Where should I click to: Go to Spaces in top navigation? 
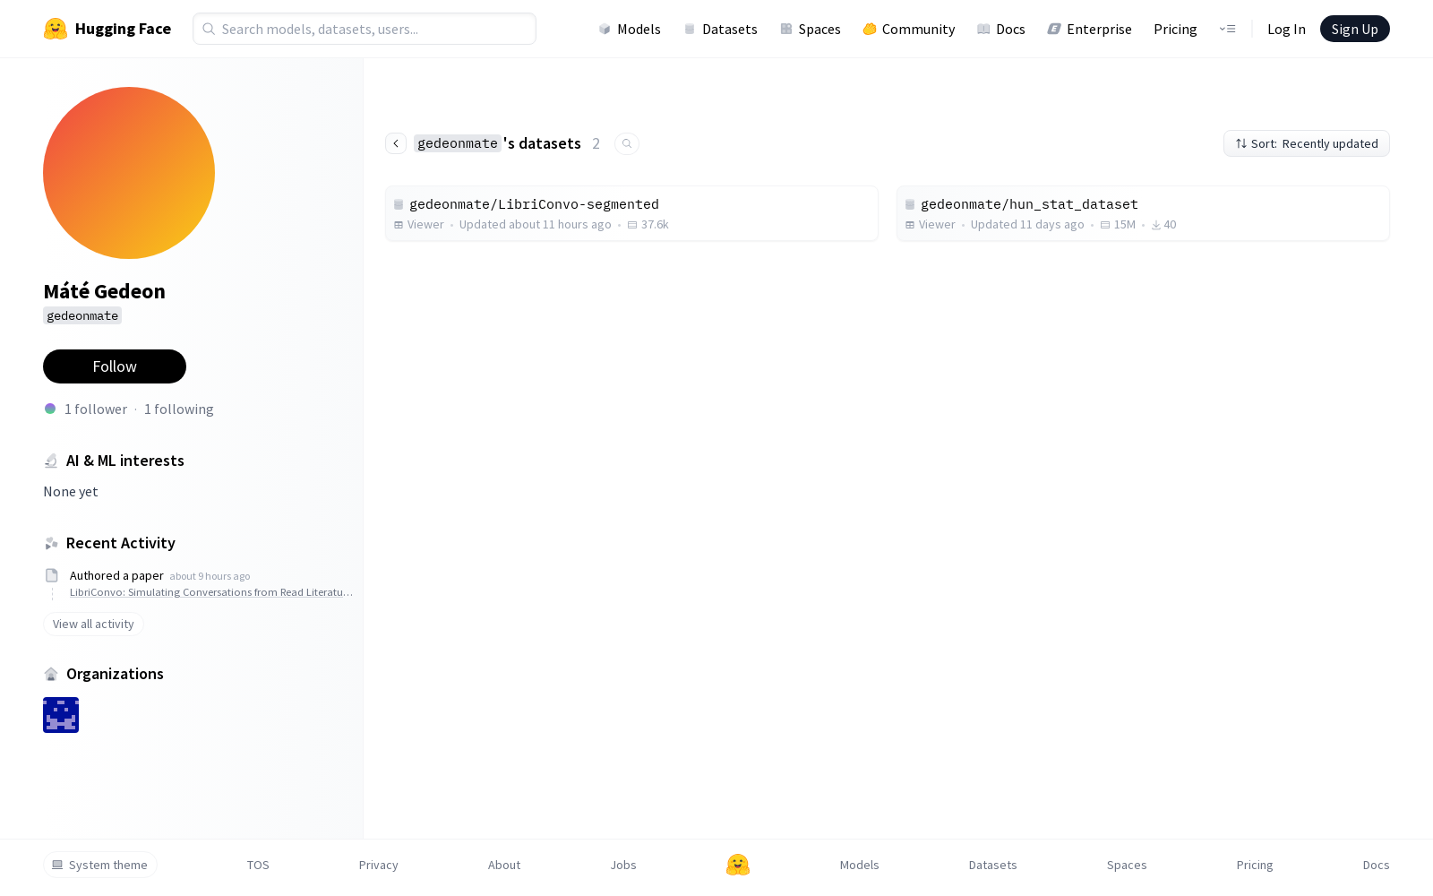tap(810, 29)
